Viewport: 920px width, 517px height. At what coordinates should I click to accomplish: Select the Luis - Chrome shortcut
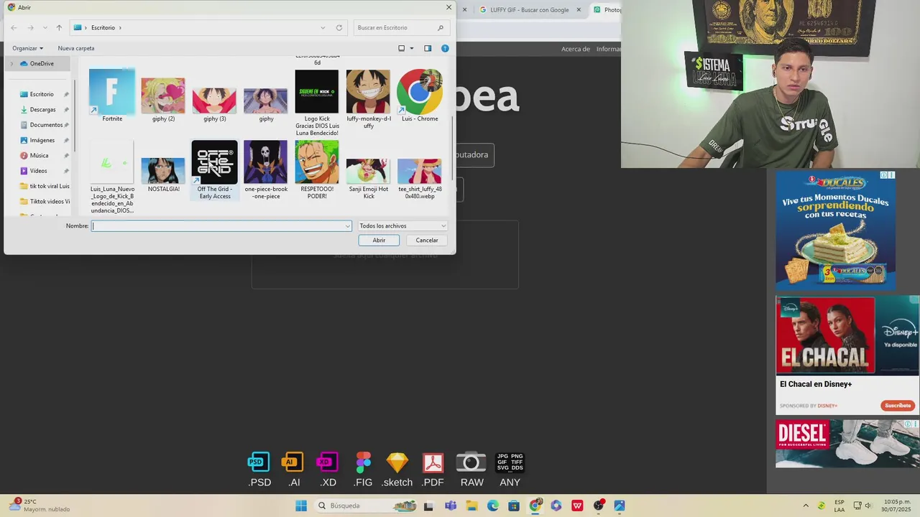click(x=420, y=96)
